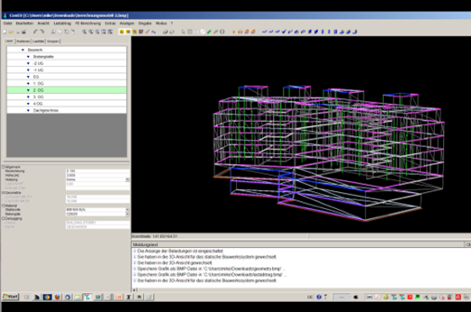Expand the 1. OG node arrow

[x=28, y=84]
